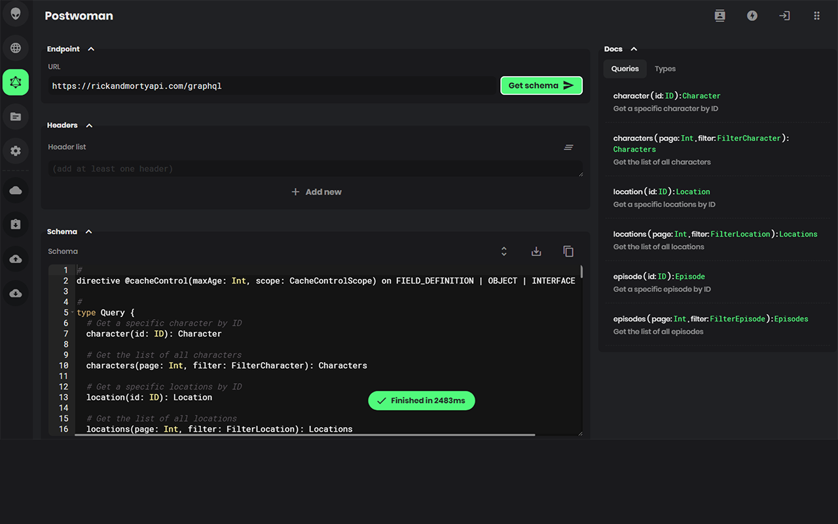Click the 'Finished in 2483ms' toast
The width and height of the screenshot is (838, 524).
422,401
